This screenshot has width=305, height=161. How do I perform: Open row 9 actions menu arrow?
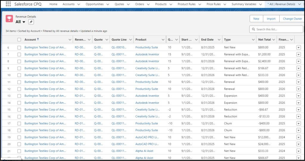click(298, 68)
